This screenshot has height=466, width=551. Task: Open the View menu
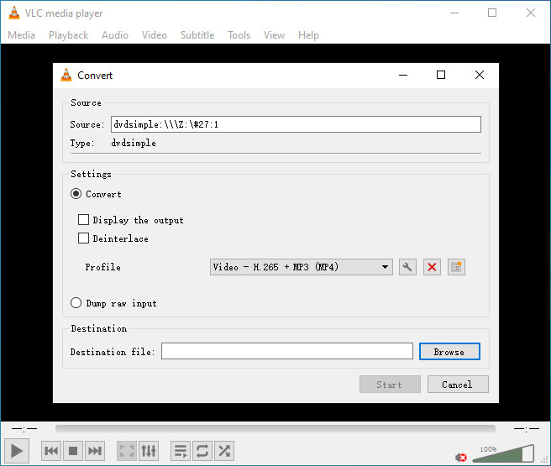tap(274, 35)
